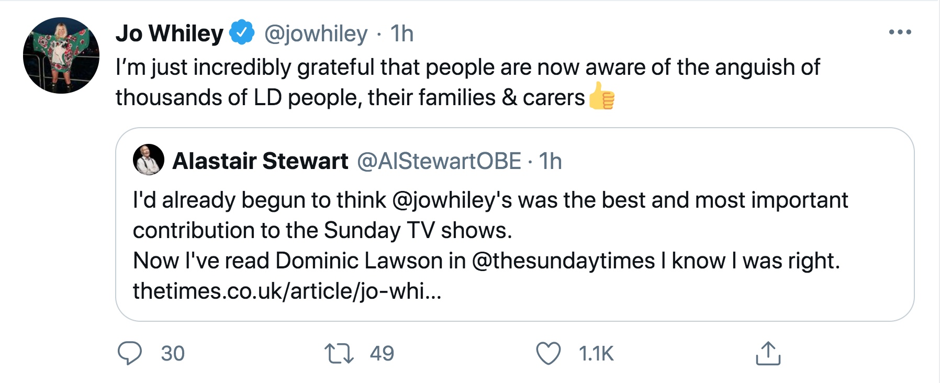Click the @jowhiley's mention in quoted tweet
The image size is (940, 383).
click(452, 200)
